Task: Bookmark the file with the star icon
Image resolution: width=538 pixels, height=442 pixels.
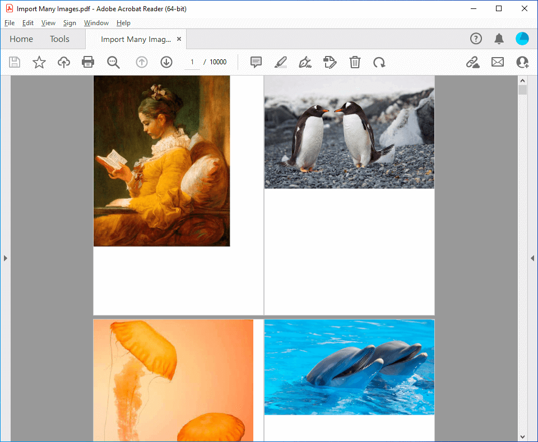Action: click(x=39, y=62)
